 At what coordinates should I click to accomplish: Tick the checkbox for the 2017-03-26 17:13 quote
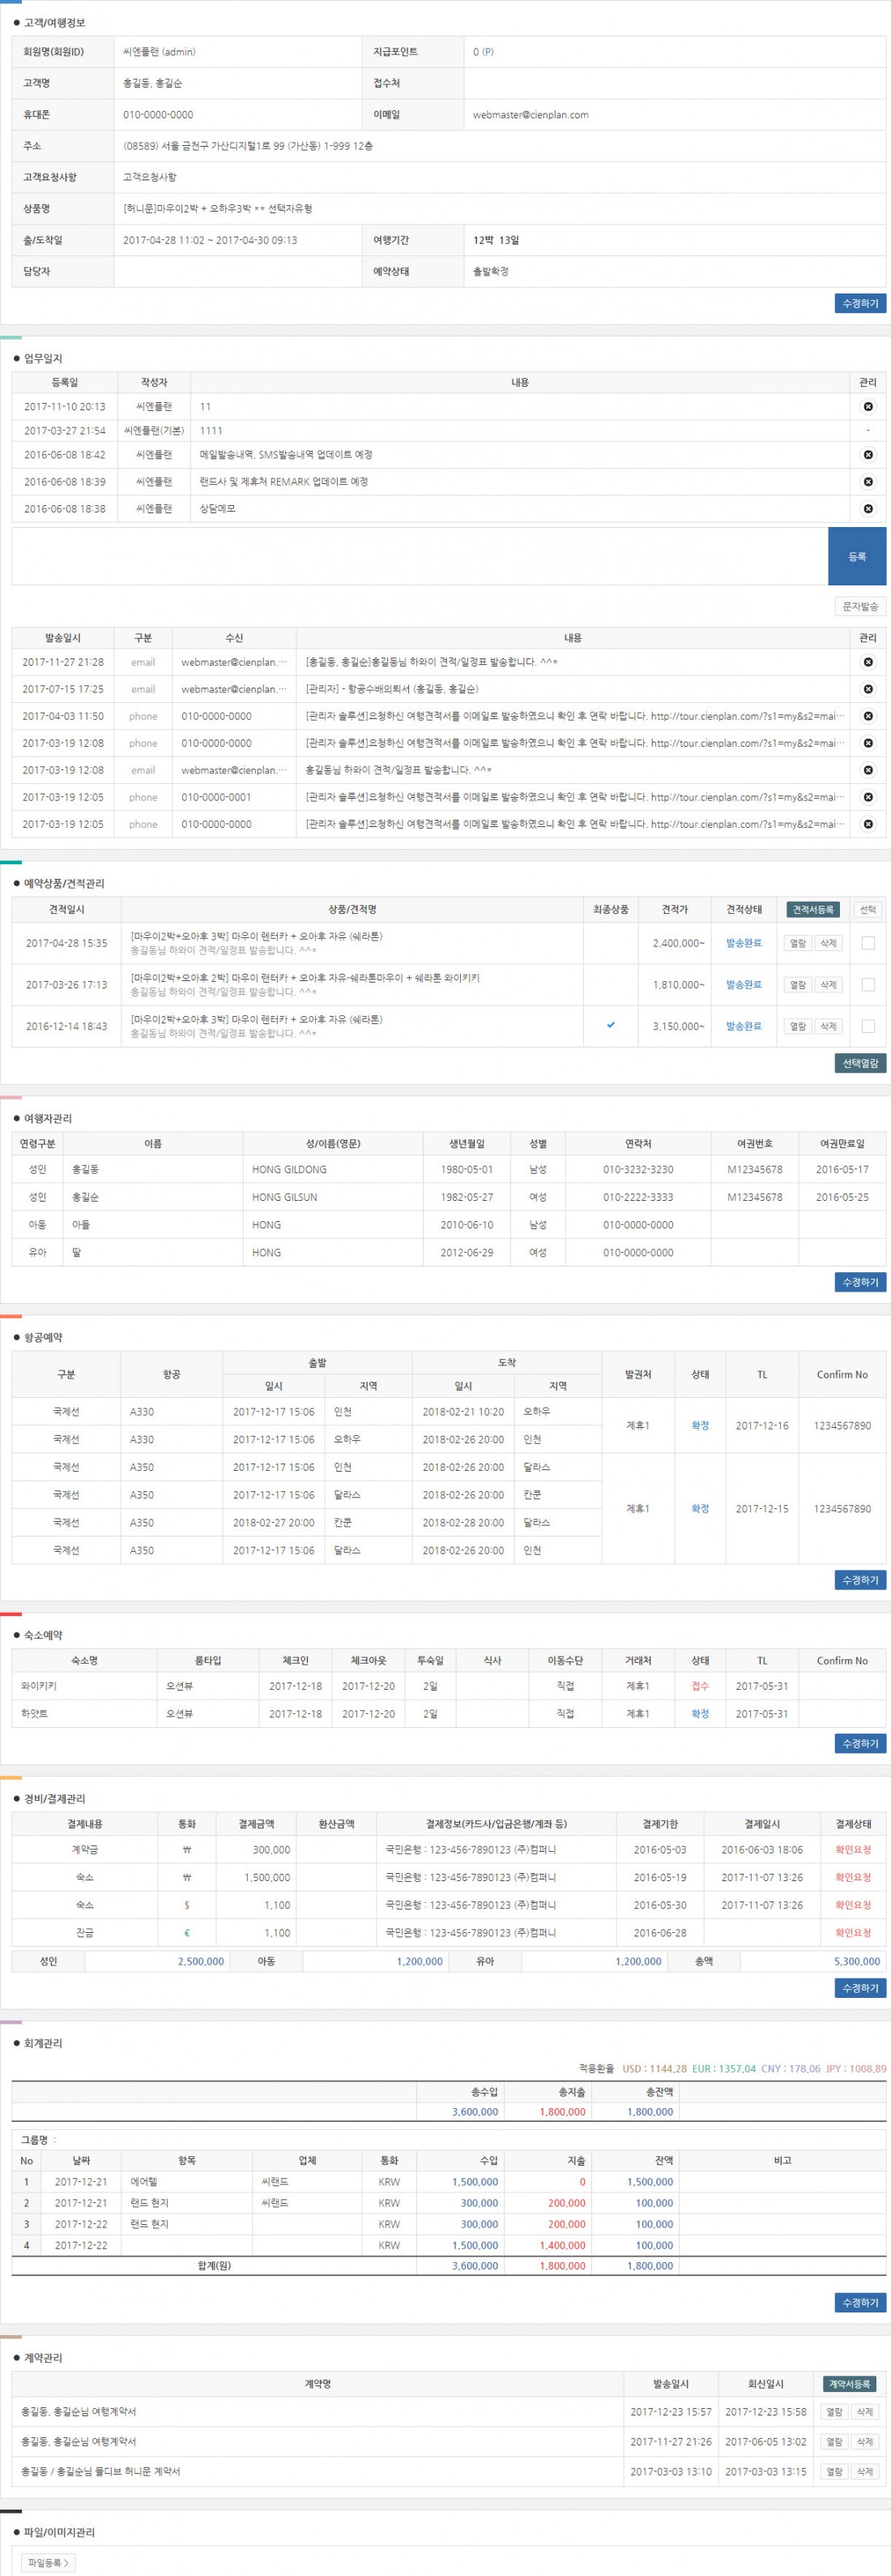[867, 985]
